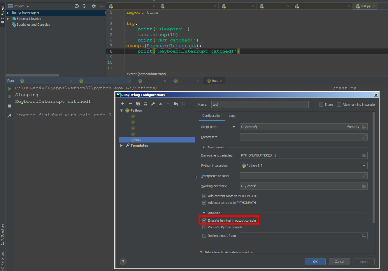The image size is (388, 271).
Task: Disable Emulate terminal in output console
Action: (204, 220)
